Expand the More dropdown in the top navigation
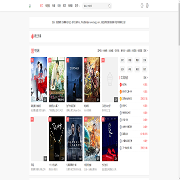Image resolution: width=180 pixels, height=180 pixels. point(77,6)
